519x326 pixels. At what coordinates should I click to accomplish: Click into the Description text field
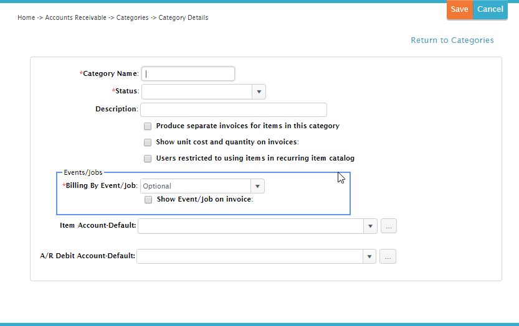pos(234,109)
